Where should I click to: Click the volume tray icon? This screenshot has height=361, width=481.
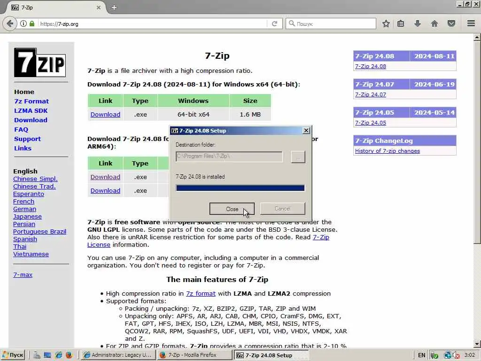(x=456, y=355)
